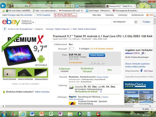The image size is (156, 117).
Task: Click Diesen Verkäufer speichern link
Action: click(137, 64)
